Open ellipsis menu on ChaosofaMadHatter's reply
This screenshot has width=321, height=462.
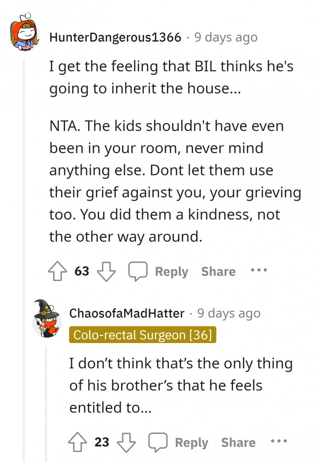click(279, 442)
